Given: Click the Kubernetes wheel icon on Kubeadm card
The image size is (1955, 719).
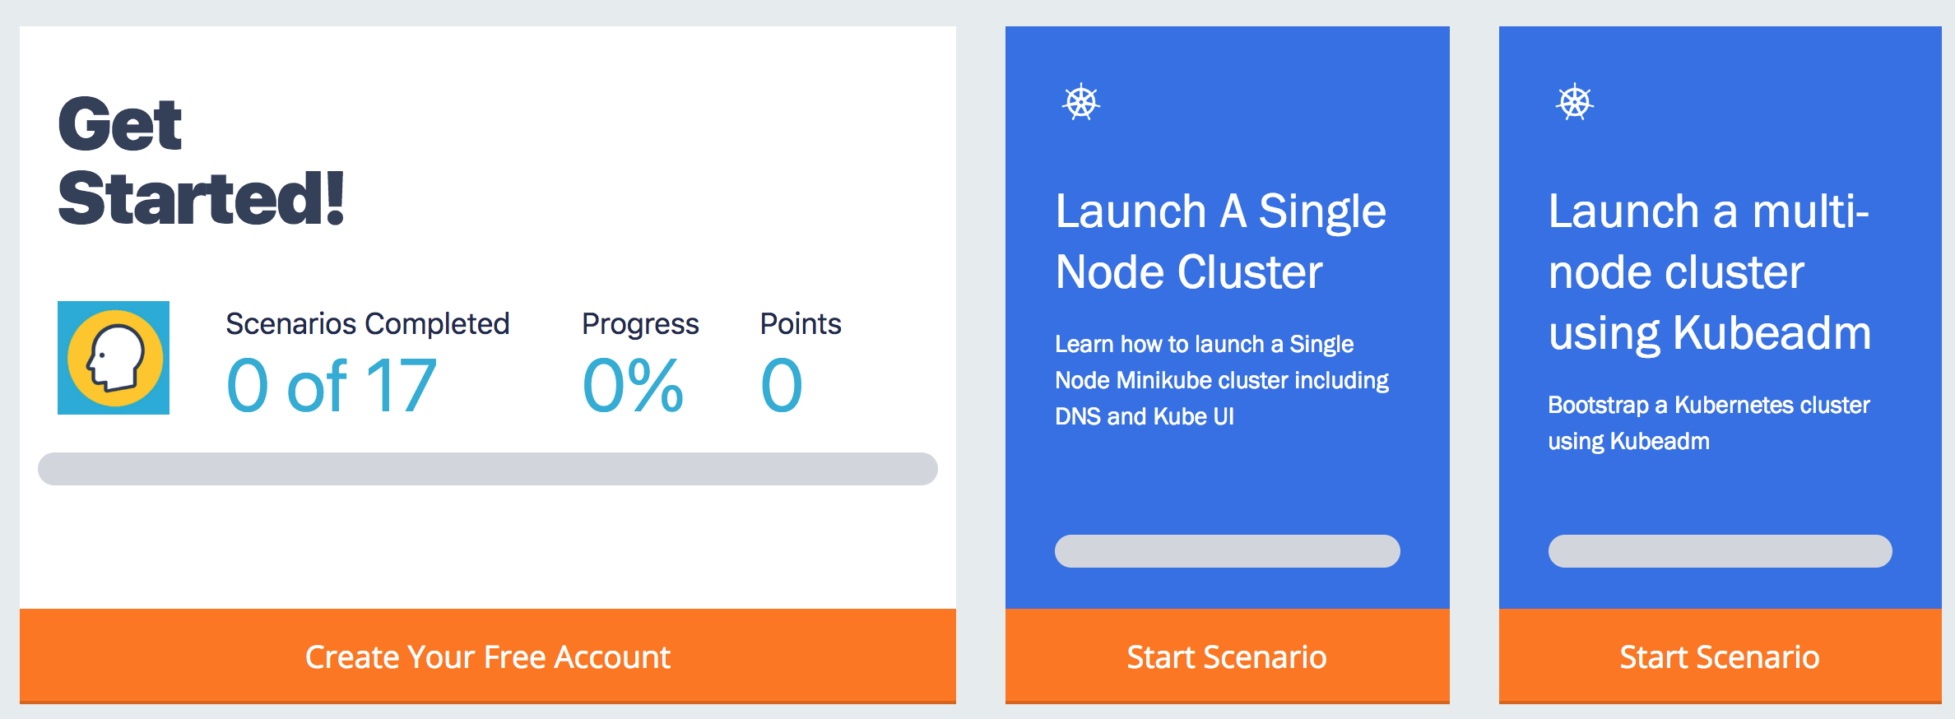Looking at the screenshot, I should (x=1575, y=102).
